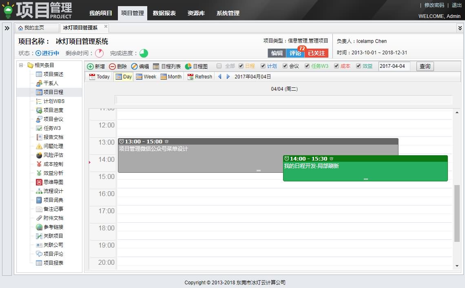Jump to Today in calendar
The height and width of the screenshot is (288, 465).
pos(100,77)
